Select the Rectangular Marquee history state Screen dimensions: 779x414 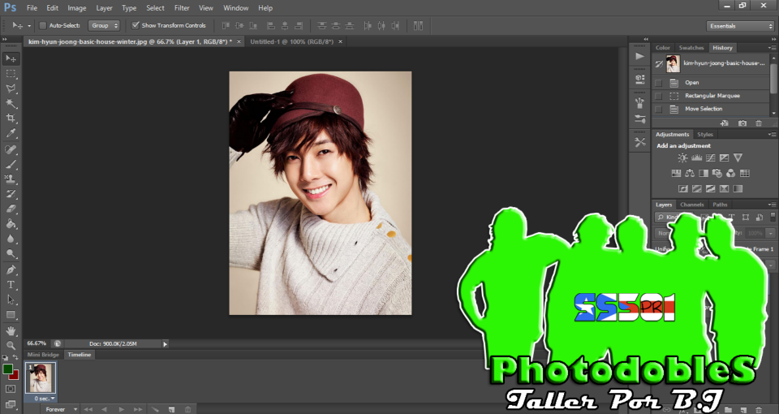point(712,96)
